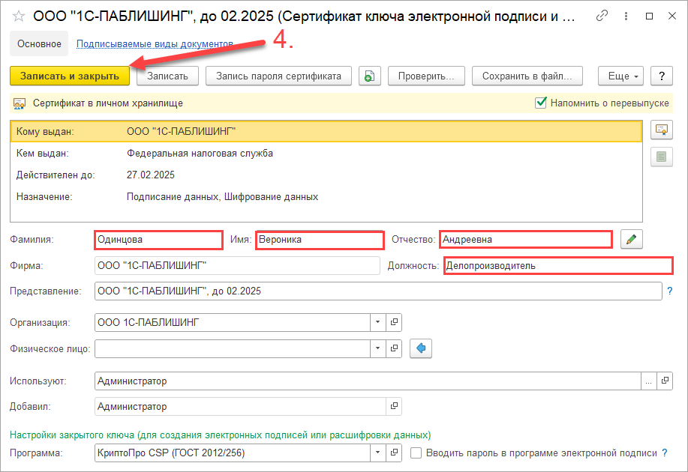Click the Используют field with Администратор
The height and width of the screenshot is (472, 688).
[x=368, y=381]
